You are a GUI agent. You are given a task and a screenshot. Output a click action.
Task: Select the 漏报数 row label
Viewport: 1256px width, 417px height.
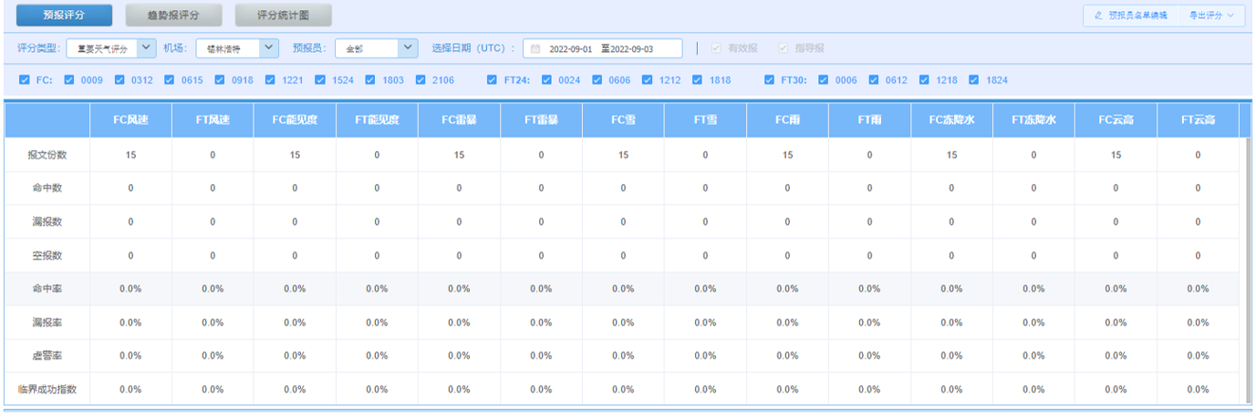pos(47,222)
